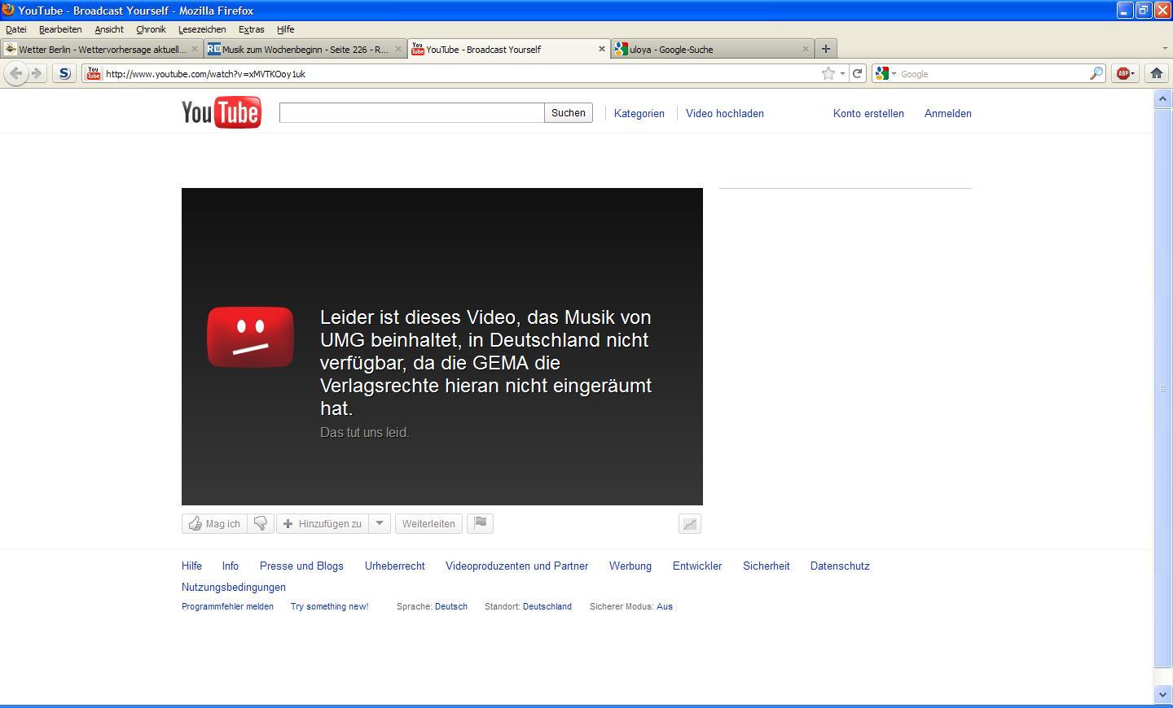The width and height of the screenshot is (1173, 708).
Task: Open Kategorien link
Action: click(639, 113)
